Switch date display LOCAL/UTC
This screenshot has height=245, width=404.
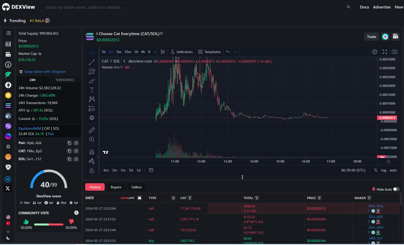[x=128, y=198]
